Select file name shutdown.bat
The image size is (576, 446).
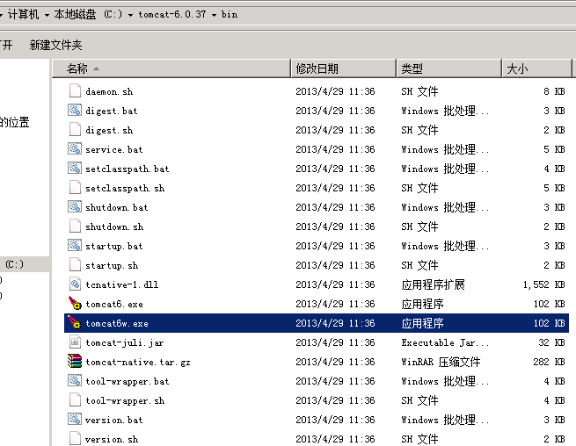(116, 207)
